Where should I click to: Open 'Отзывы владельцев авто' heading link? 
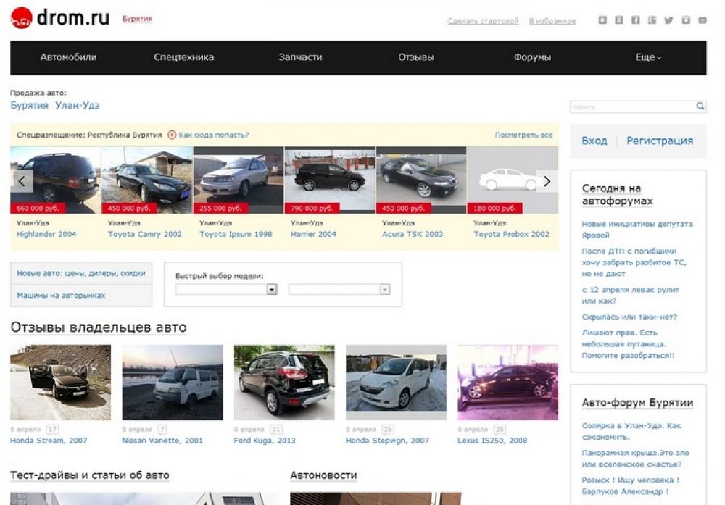[x=99, y=327]
